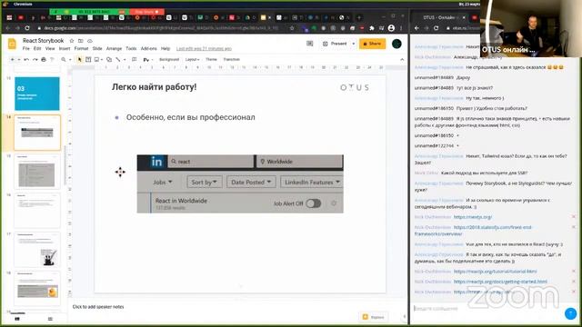
Task: Open the Tools menu
Action: (x=131, y=48)
